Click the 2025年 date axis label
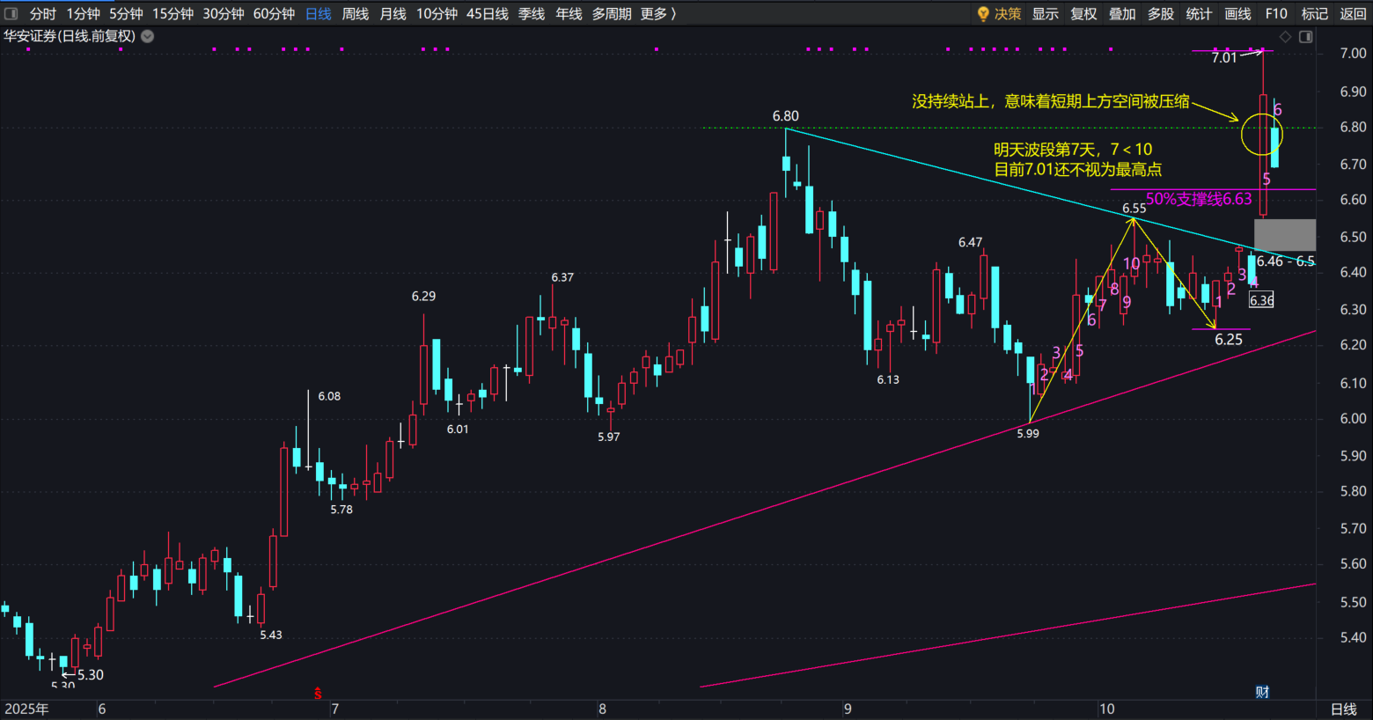The width and height of the screenshot is (1373, 720). 27,709
